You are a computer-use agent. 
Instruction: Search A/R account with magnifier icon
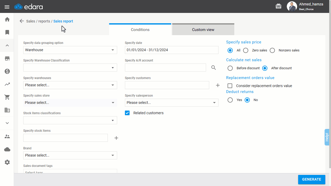(x=213, y=68)
